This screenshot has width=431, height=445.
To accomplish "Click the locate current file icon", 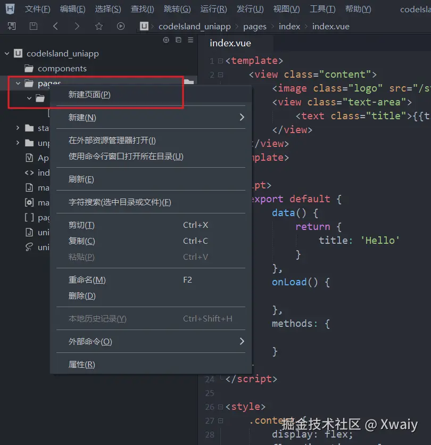I will (166, 40).
